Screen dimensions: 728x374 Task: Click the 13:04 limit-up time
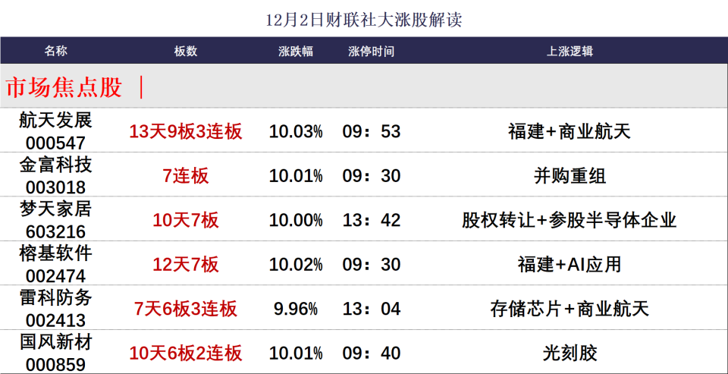[x=372, y=309]
